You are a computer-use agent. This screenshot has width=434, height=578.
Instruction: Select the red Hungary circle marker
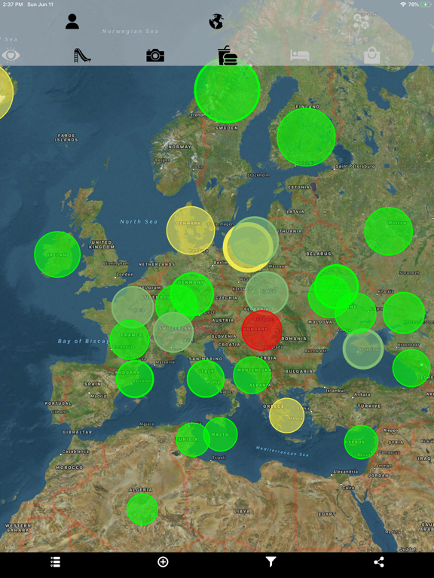pos(261,330)
